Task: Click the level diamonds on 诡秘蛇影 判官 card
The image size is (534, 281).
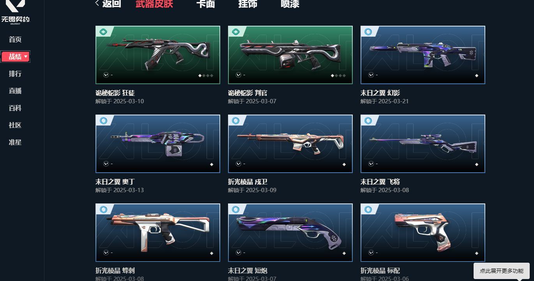Action: tap(338, 76)
